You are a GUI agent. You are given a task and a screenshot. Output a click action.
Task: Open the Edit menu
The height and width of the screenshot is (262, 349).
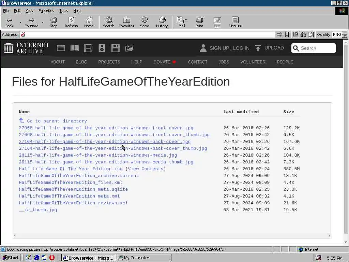(x=17, y=11)
